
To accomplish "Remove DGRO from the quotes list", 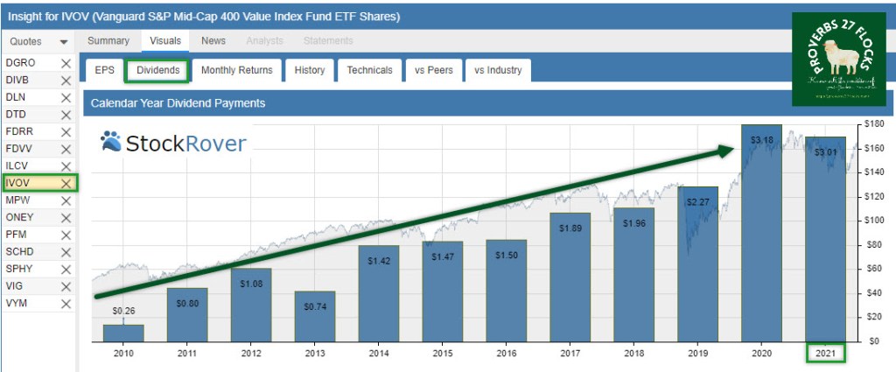I will pos(66,63).
